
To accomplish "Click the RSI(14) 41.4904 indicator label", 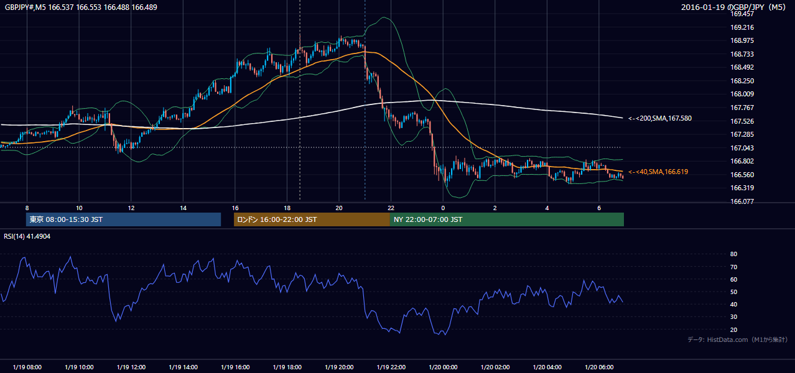I will click(x=27, y=236).
